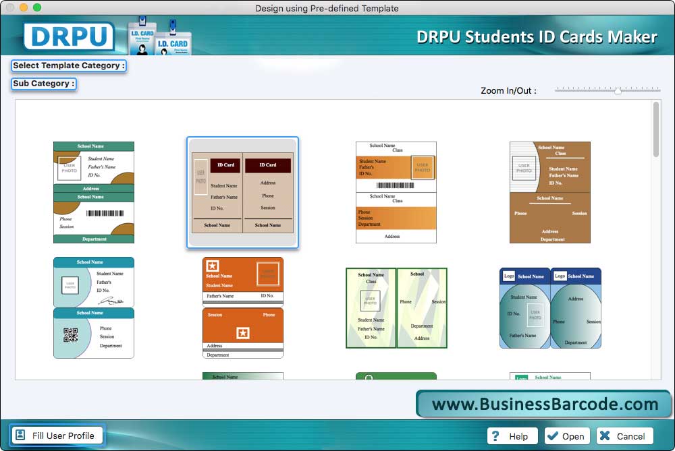This screenshot has width=675, height=451.
Task: Open the Help dialog
Action: [512, 436]
